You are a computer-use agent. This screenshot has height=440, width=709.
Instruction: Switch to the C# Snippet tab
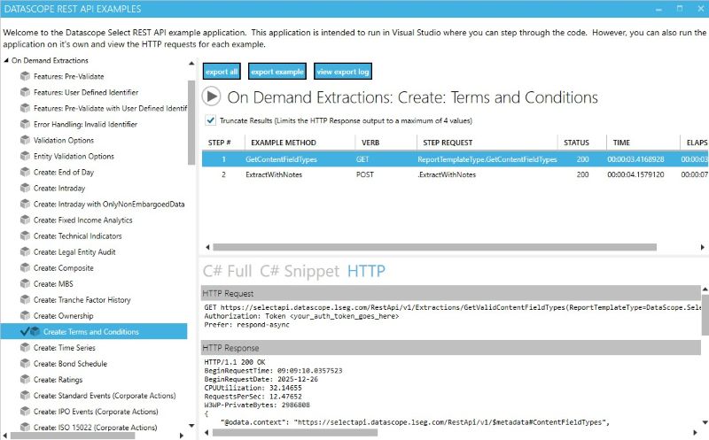point(300,271)
